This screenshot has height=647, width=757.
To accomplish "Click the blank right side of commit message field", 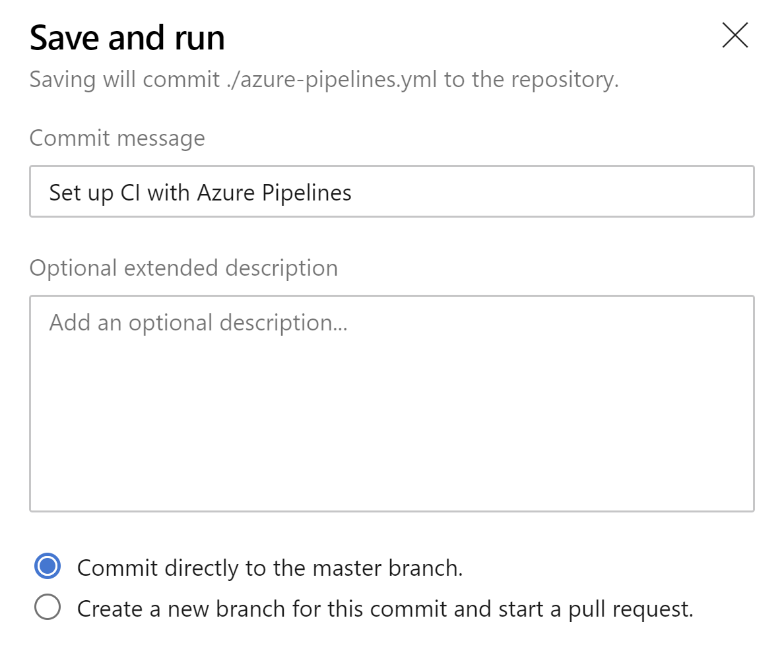I will point(594,192).
